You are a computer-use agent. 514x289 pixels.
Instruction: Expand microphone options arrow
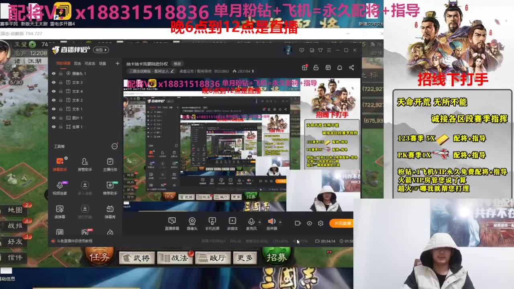(259, 222)
